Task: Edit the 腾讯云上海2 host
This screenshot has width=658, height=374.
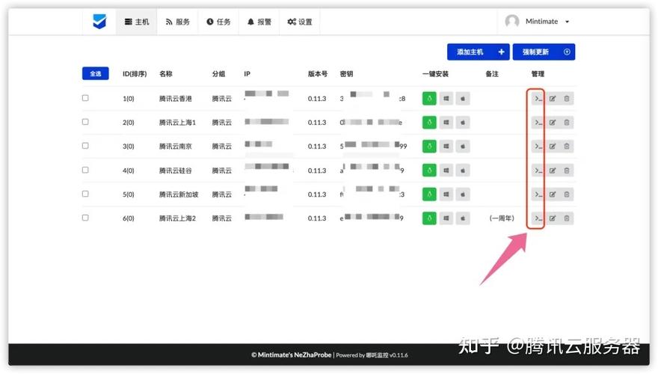Action: 553,218
